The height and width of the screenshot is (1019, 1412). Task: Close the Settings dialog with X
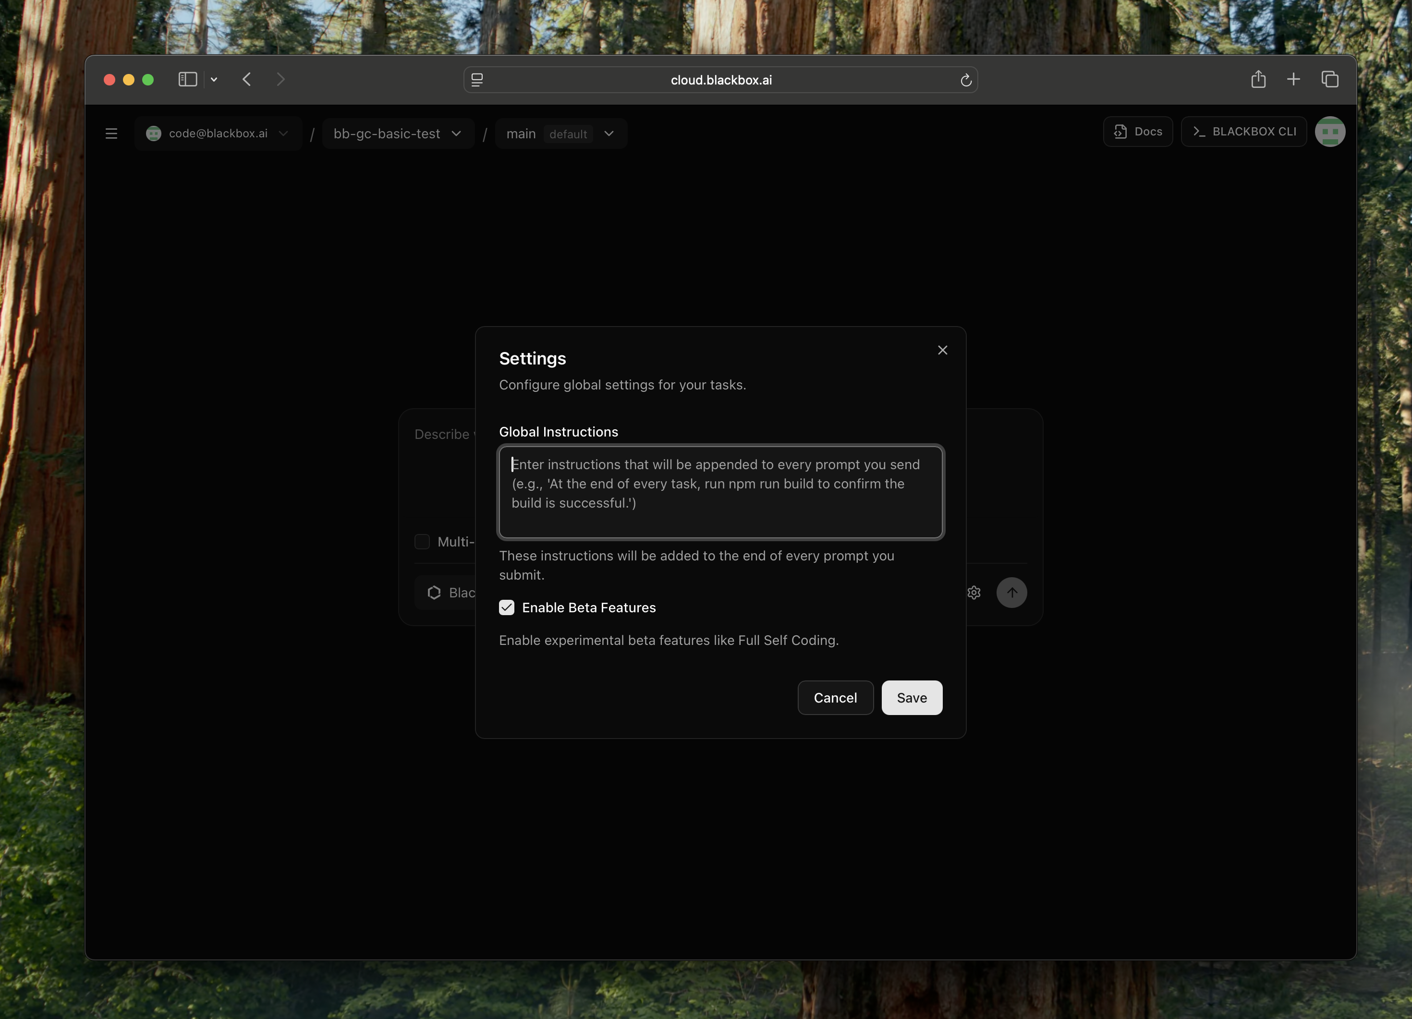[942, 351]
